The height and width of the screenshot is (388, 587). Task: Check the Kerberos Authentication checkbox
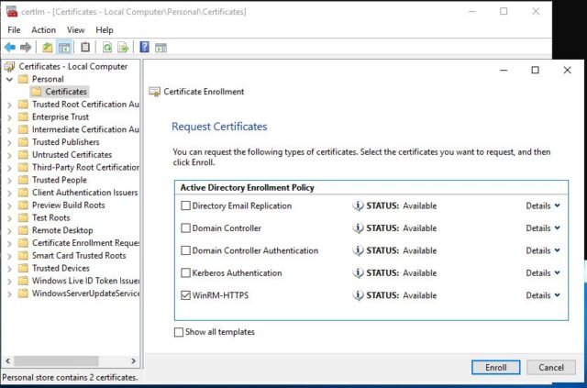click(x=185, y=273)
